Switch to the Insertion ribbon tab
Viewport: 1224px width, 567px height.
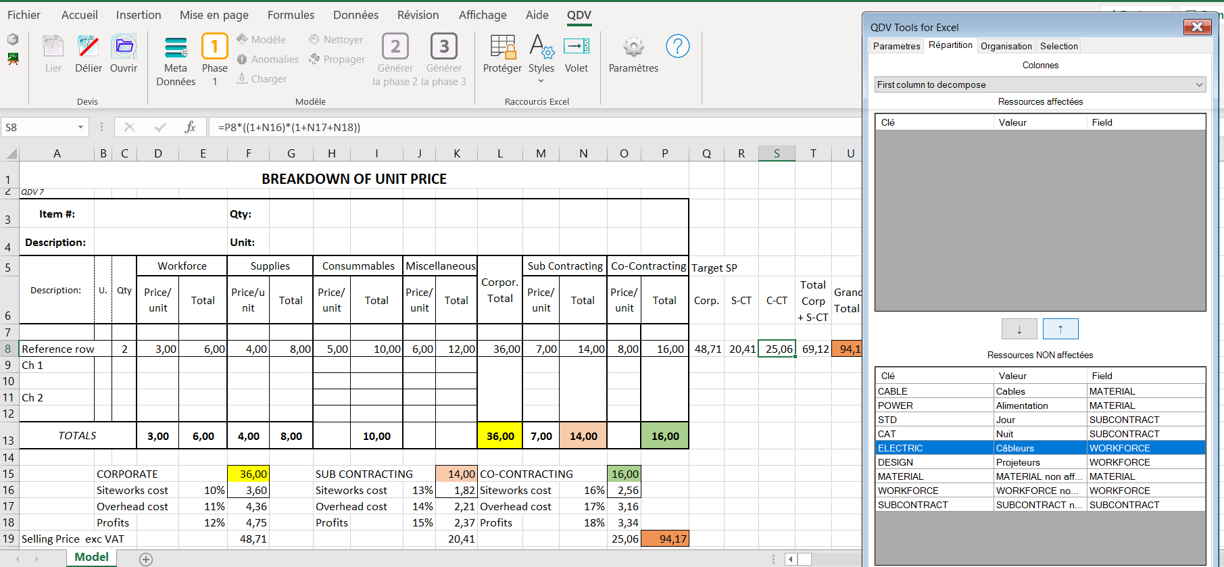(139, 15)
